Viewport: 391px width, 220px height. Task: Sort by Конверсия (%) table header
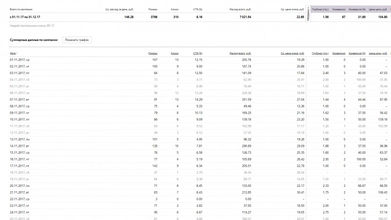click(x=357, y=53)
